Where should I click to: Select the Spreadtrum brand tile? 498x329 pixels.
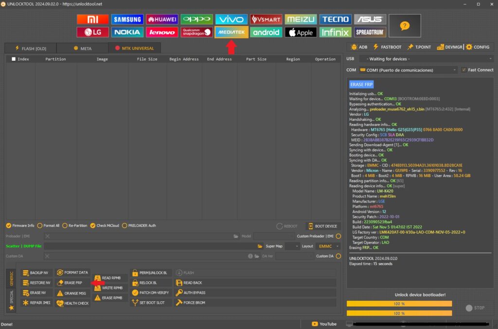370,32
